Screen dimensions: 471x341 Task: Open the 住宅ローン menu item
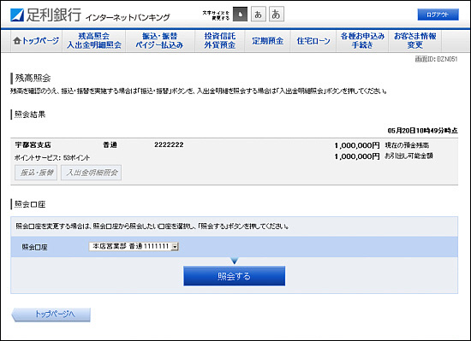click(x=313, y=41)
